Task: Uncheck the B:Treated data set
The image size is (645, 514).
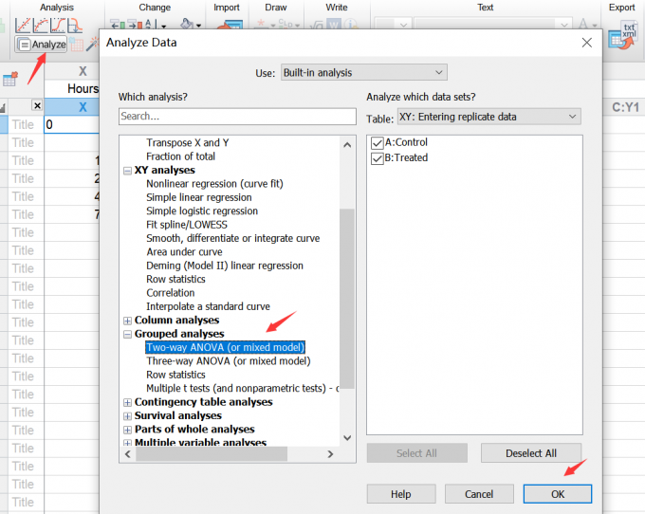Action: pyautogui.click(x=378, y=158)
